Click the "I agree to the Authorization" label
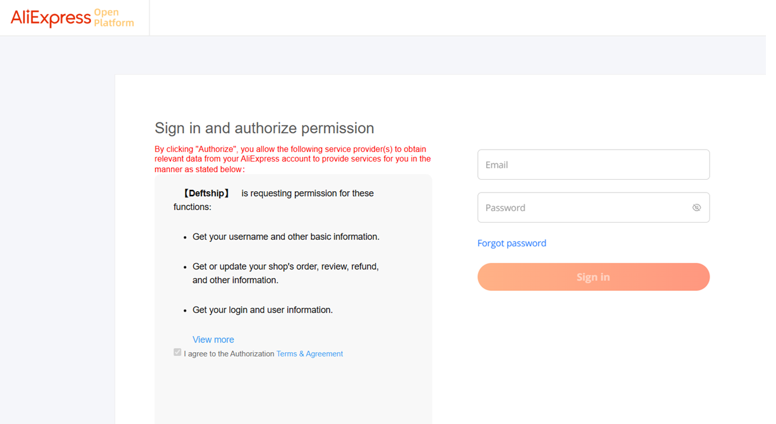 (x=229, y=354)
